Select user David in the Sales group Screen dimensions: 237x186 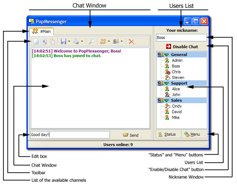tap(177, 112)
